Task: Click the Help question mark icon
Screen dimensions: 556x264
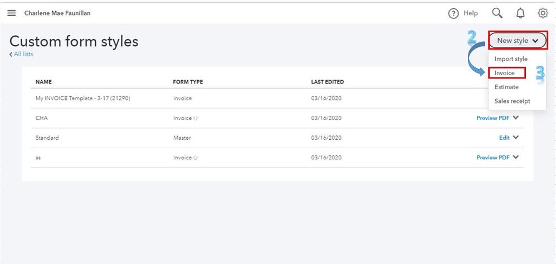Action: (453, 13)
